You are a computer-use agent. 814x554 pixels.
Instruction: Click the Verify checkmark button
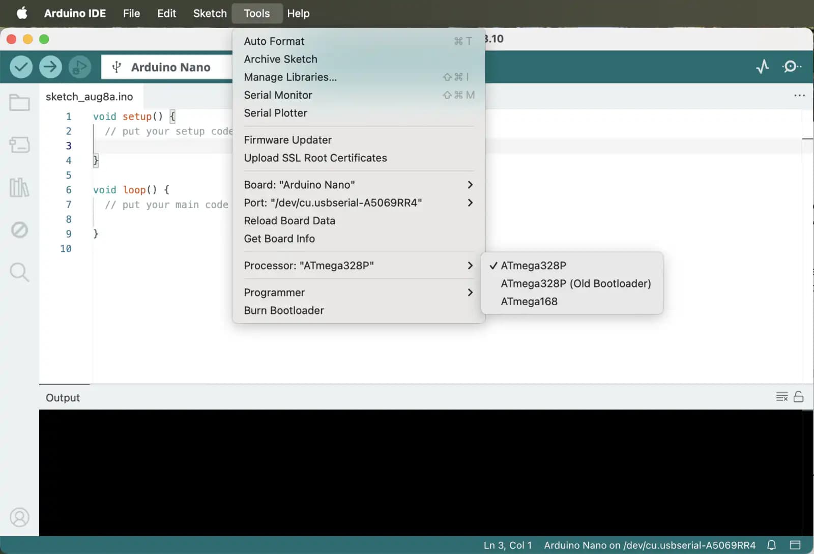pos(21,67)
